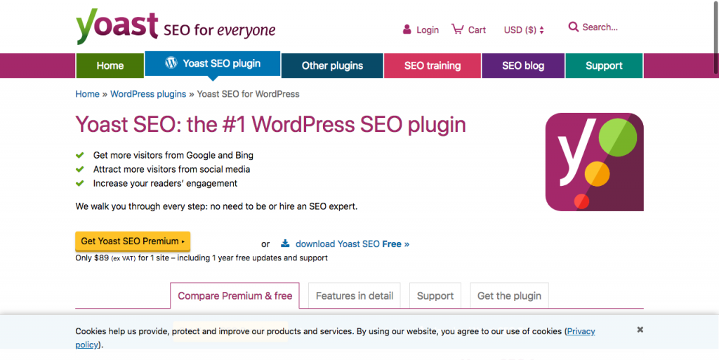Viewport: 719px width, 360px height.
Task: Open the USD ($) currency dropdown
Action: [x=524, y=29]
